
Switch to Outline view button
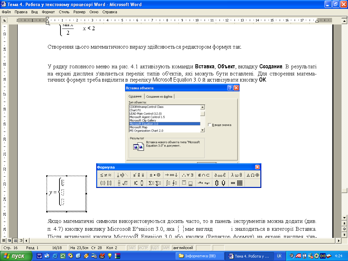pos(21,241)
